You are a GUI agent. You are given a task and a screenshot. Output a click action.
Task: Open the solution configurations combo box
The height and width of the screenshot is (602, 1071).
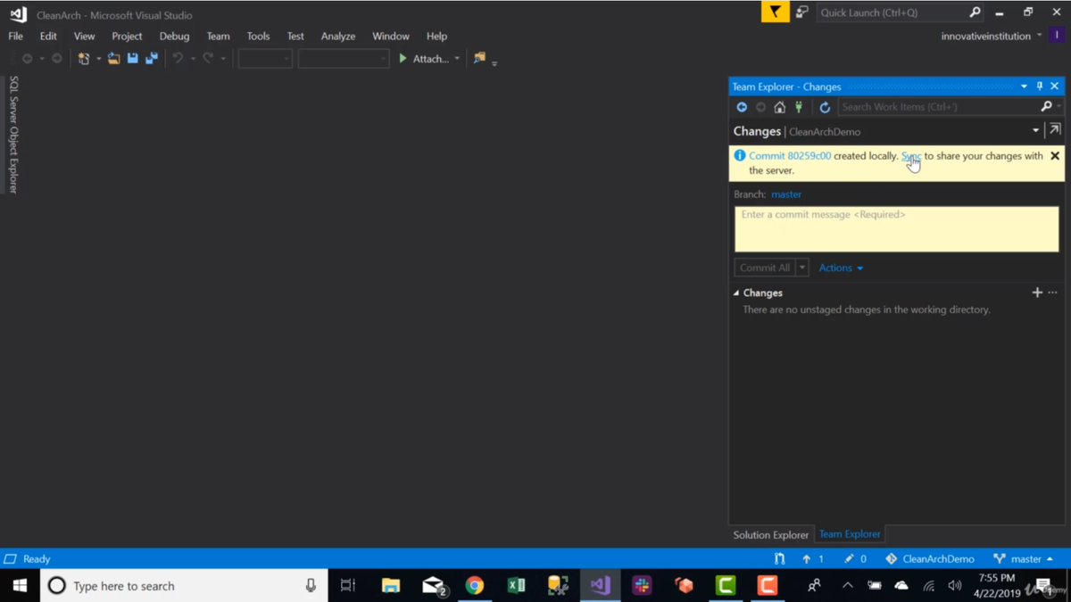[x=265, y=59]
